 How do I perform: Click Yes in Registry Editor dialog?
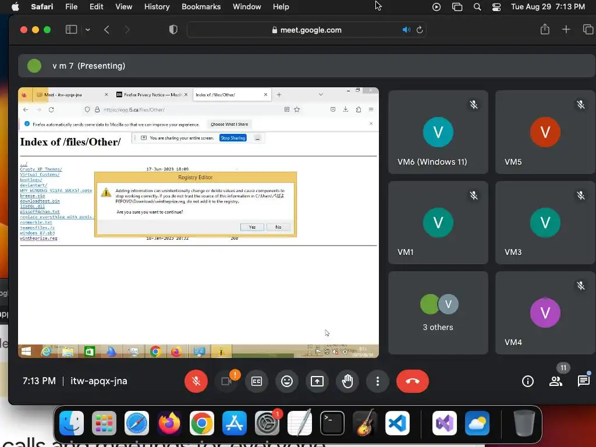click(252, 227)
